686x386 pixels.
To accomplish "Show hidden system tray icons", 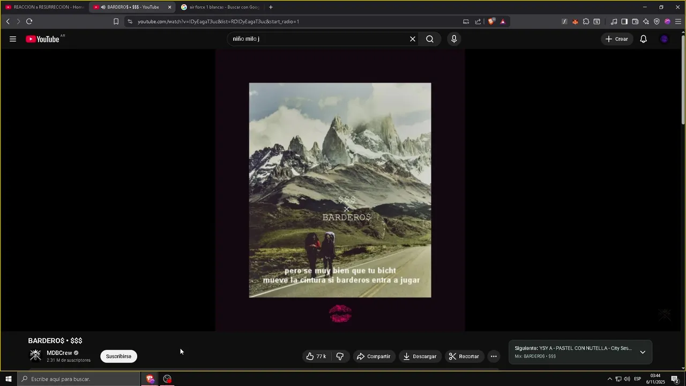I will (x=609, y=379).
